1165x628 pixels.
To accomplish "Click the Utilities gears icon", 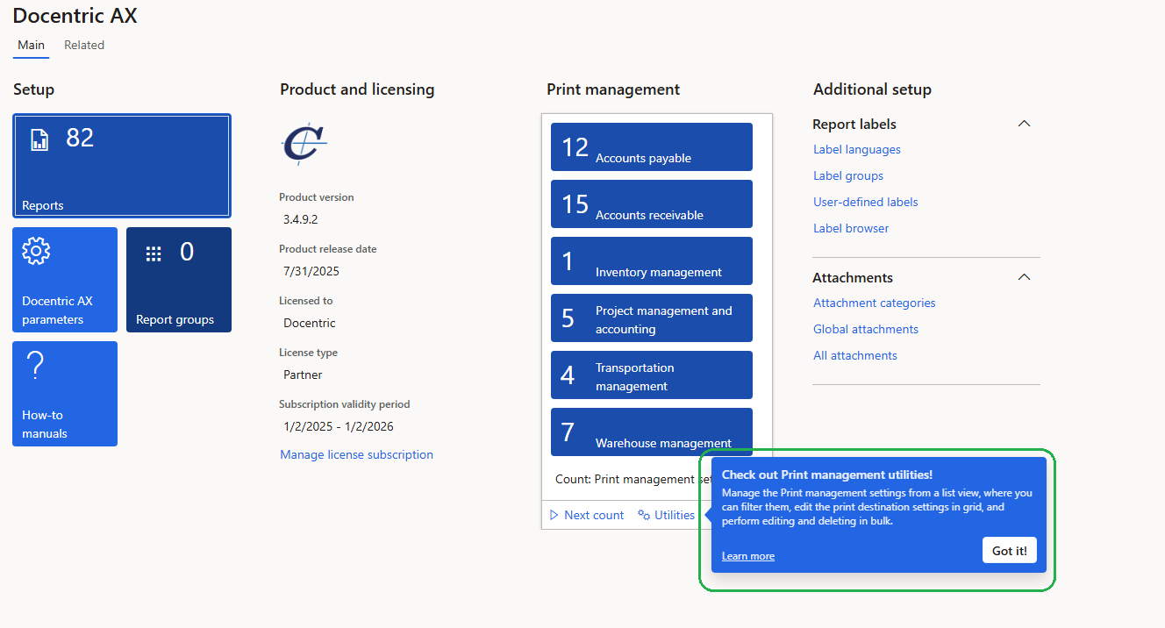I will [x=644, y=515].
